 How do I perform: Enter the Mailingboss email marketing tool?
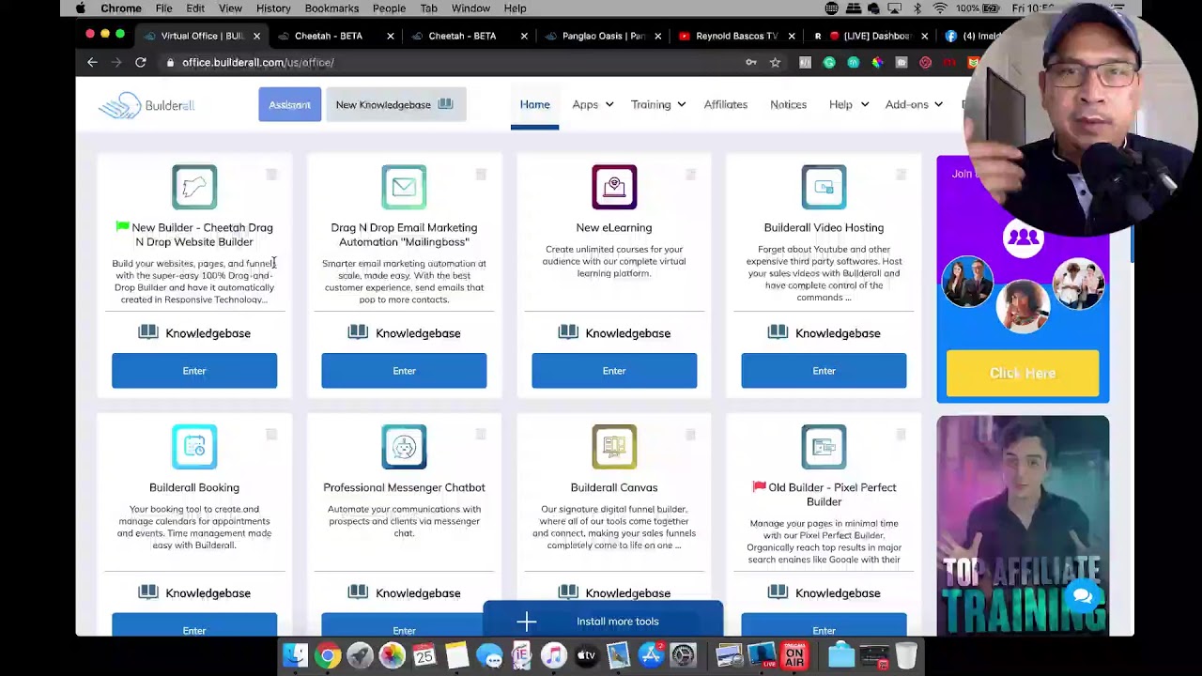tap(404, 371)
